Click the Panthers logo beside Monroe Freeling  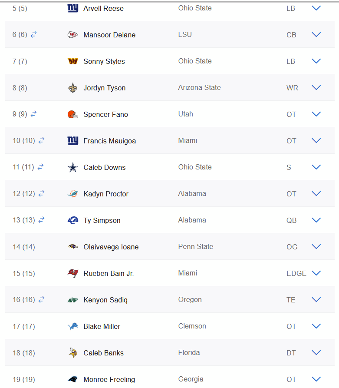pos(72,379)
